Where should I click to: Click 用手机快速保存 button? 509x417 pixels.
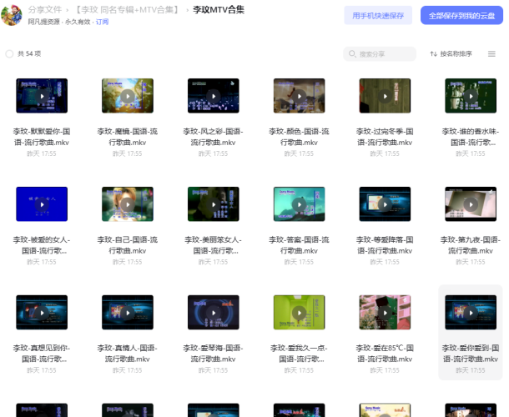378,15
